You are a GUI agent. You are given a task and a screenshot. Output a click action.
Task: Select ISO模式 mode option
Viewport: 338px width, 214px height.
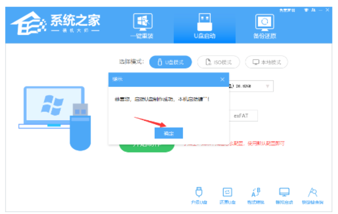(x=218, y=62)
